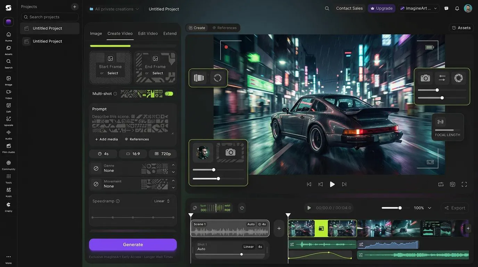This screenshot has width=478, height=267.
Task: Click the plus icon next to Projects
Action: click(75, 7)
